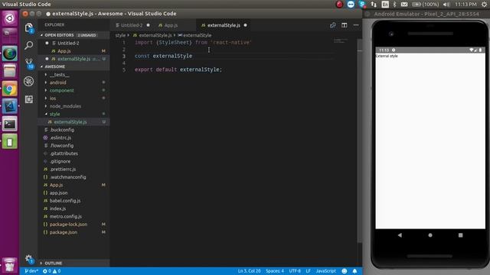490x275 pixels.
Task: Click the battery indicator in top bar
Action: point(426,5)
